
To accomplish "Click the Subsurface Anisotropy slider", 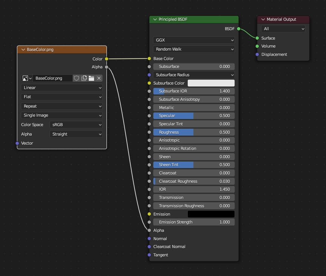I will pos(194,99).
